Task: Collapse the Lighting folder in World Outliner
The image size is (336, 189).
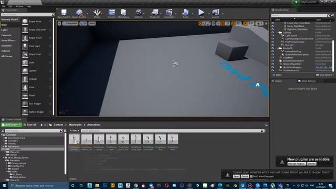Action: [x=278, y=33]
